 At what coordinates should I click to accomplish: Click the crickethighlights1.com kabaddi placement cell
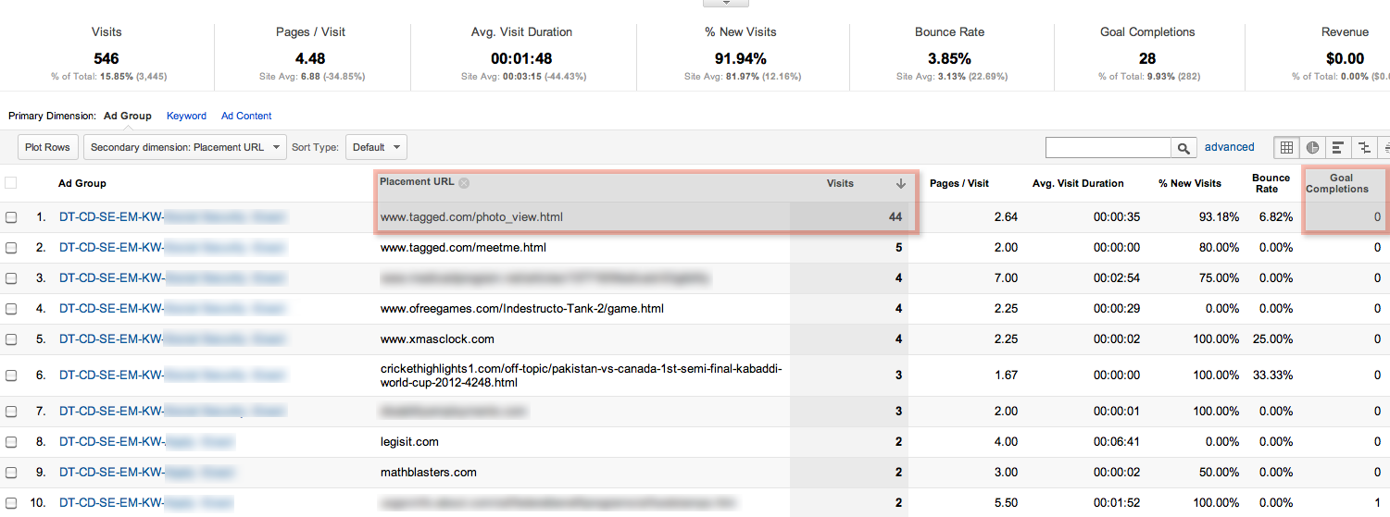click(582, 375)
